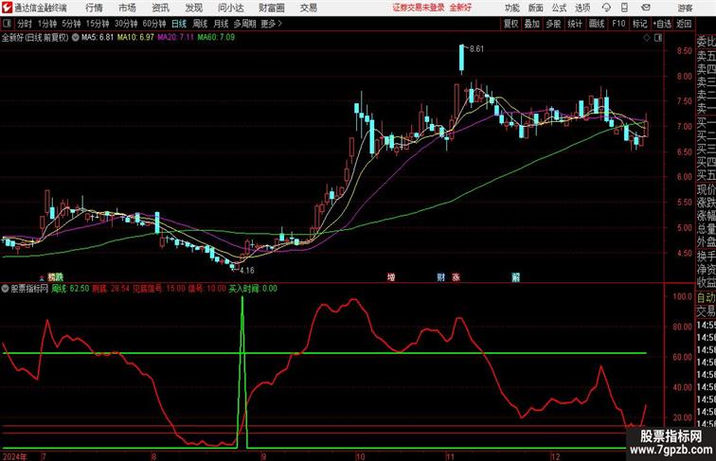
Task: Switch to the 1分钟 period tab
Action: coord(47,24)
